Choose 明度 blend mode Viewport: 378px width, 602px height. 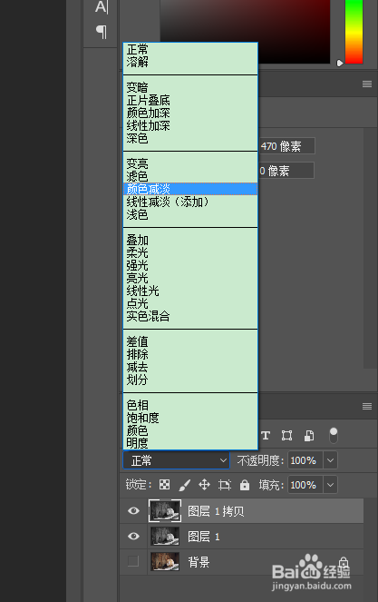click(x=190, y=443)
